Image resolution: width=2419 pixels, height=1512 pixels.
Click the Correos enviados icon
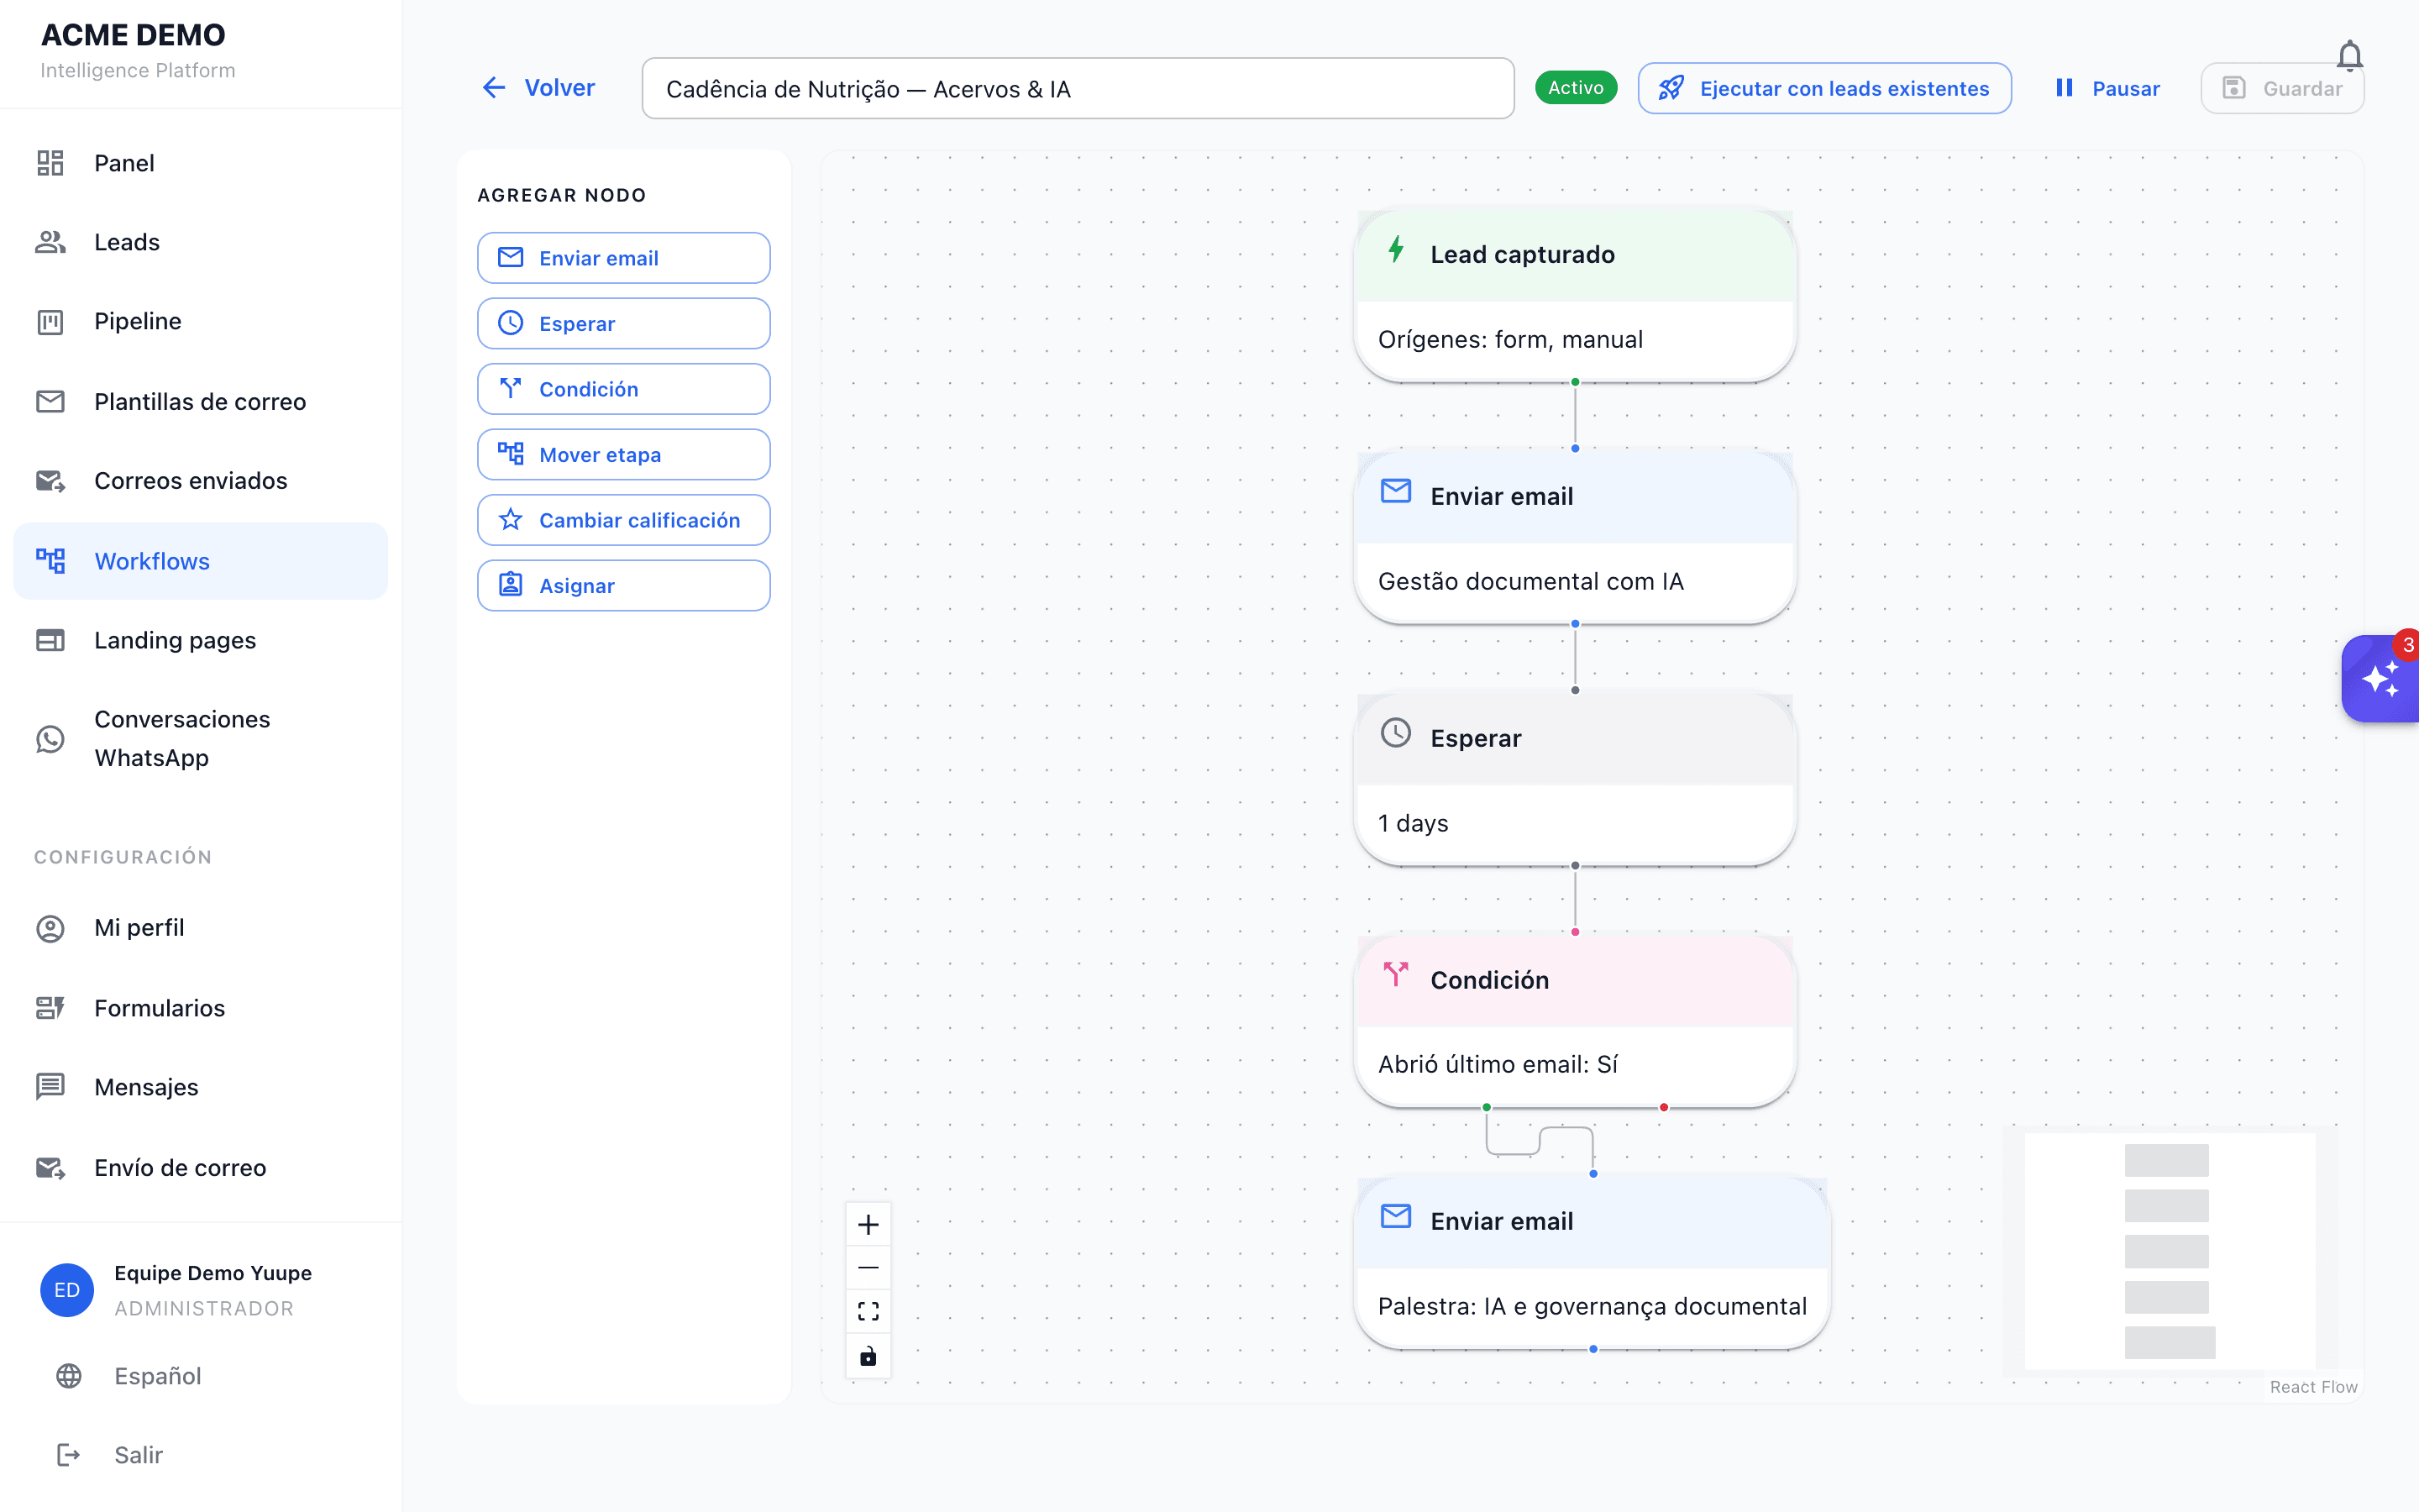tap(50, 481)
